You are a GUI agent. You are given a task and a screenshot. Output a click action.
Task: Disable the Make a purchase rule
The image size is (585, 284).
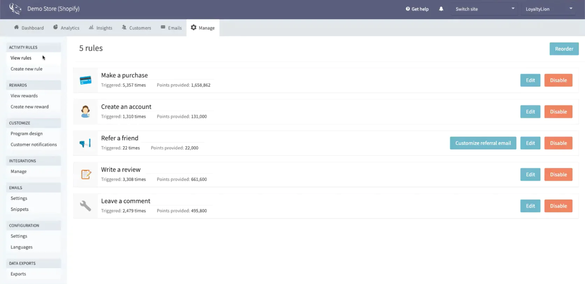point(558,80)
